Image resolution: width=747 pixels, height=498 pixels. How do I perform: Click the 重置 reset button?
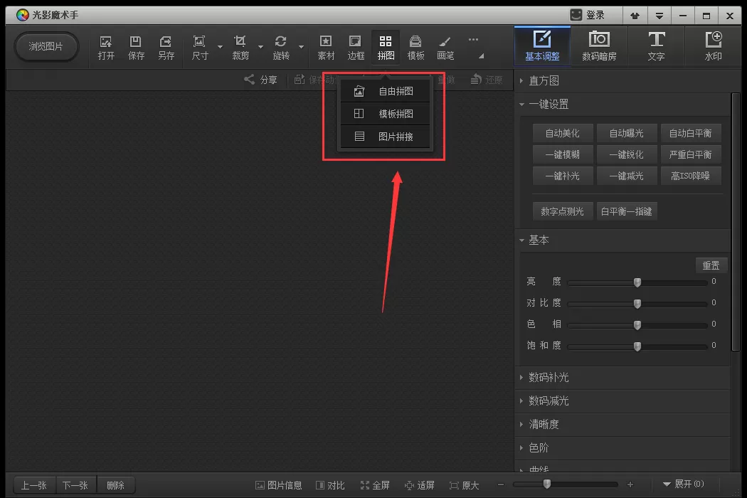711,265
